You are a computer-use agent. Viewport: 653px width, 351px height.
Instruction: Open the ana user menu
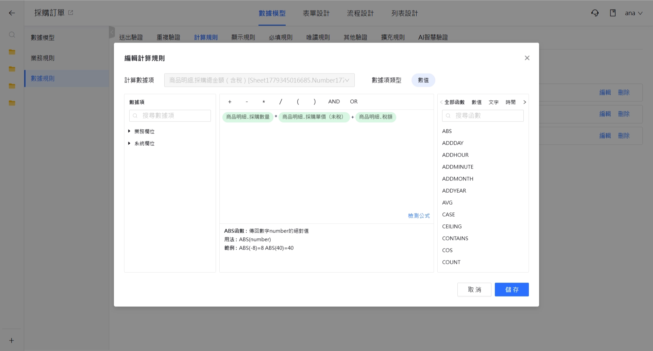634,13
